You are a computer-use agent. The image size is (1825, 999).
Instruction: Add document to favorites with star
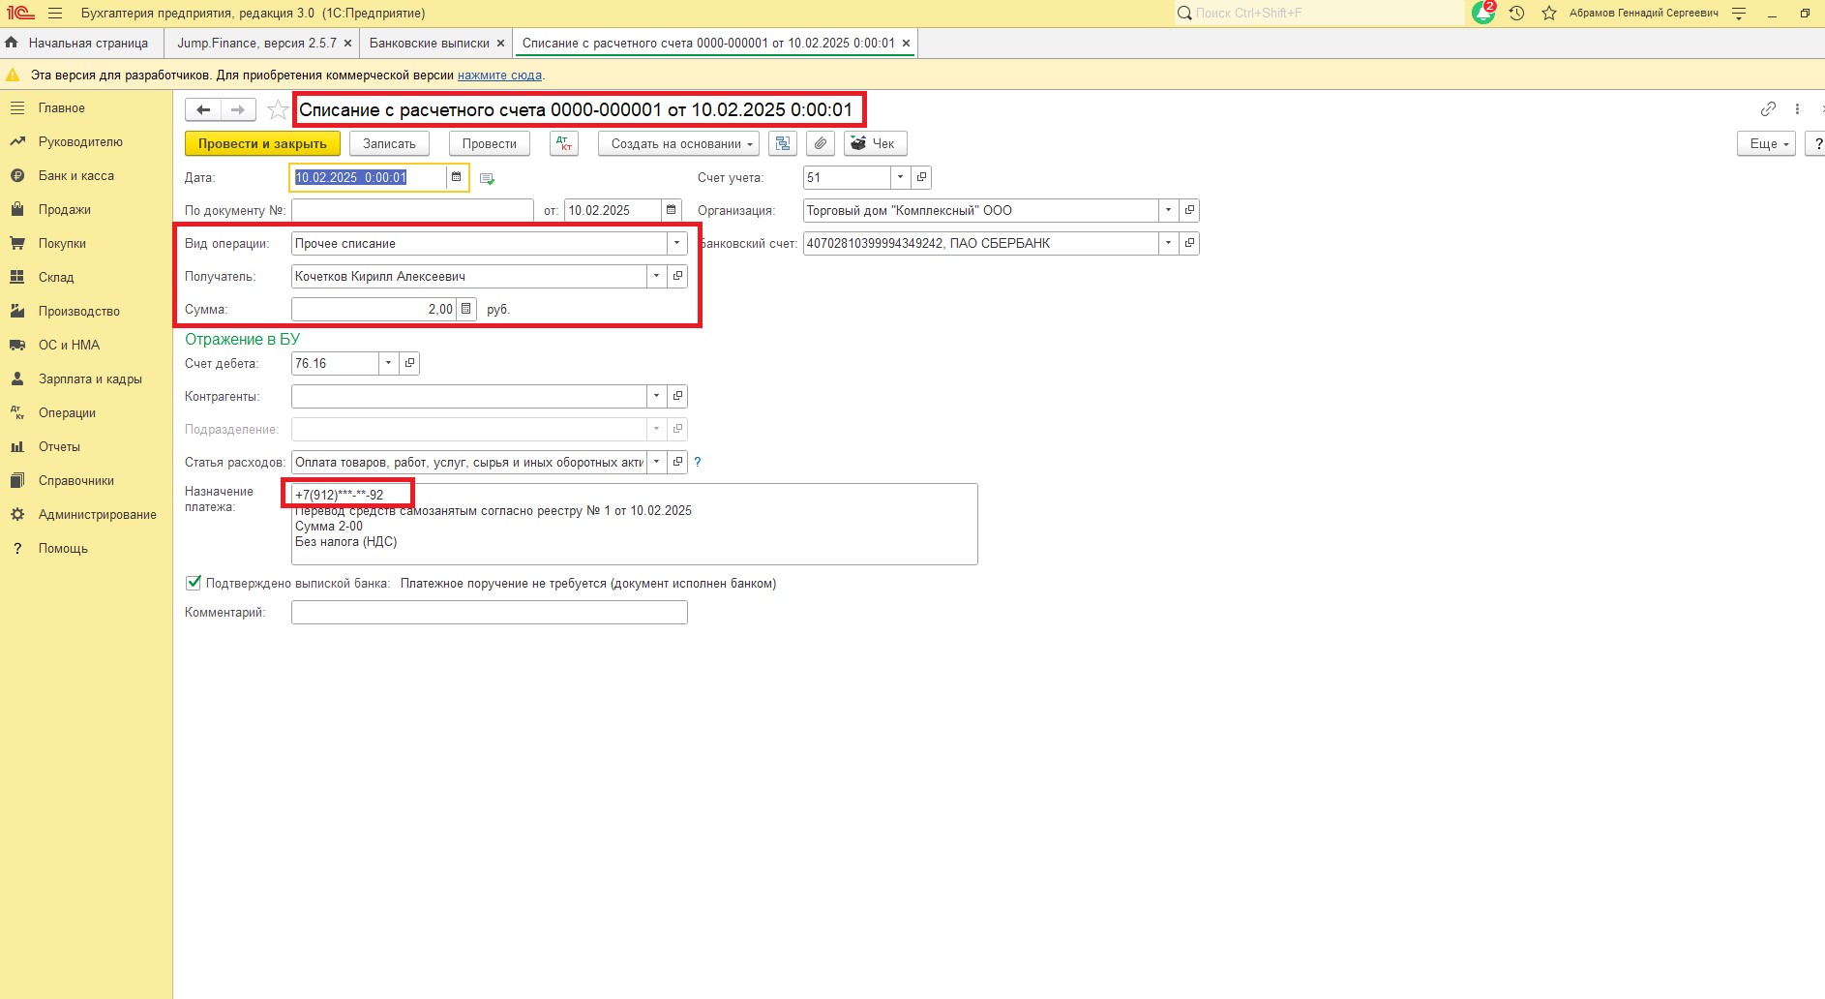278,110
